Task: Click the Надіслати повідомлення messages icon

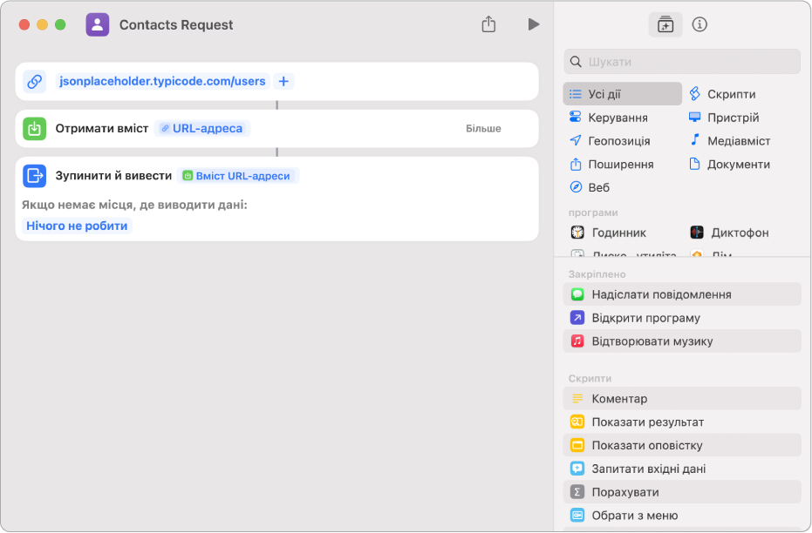Action: pos(577,294)
